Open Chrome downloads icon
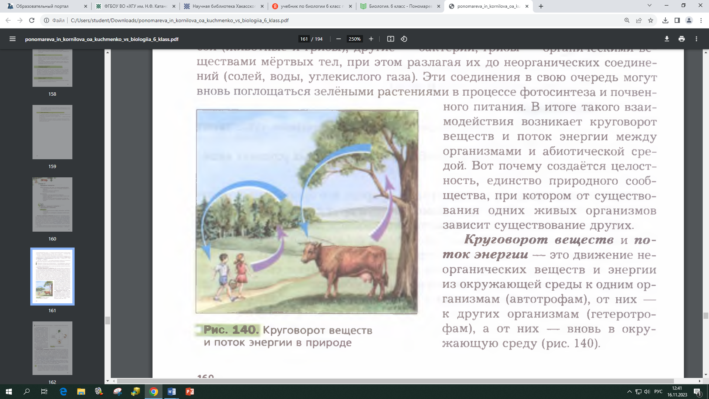Image resolution: width=709 pixels, height=399 pixels. coord(665,20)
